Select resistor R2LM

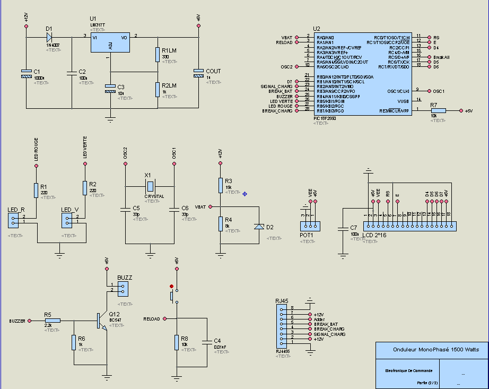158,90
